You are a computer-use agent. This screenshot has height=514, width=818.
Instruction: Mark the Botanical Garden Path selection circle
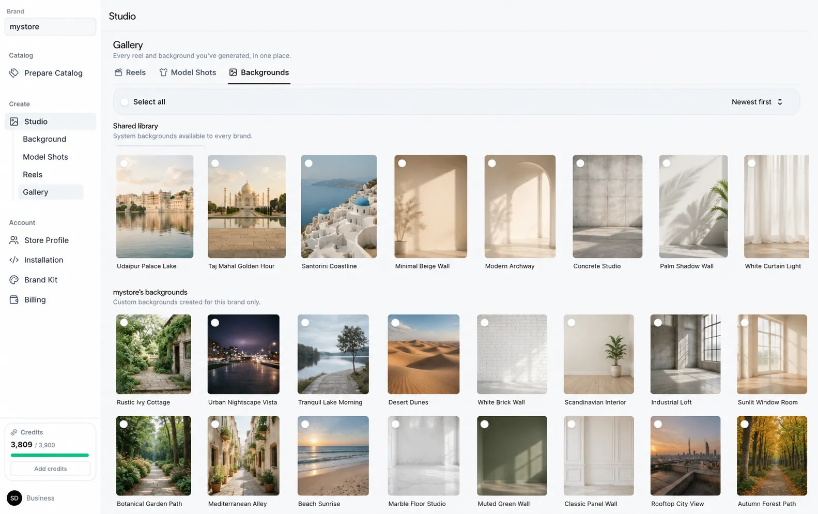[124, 424]
